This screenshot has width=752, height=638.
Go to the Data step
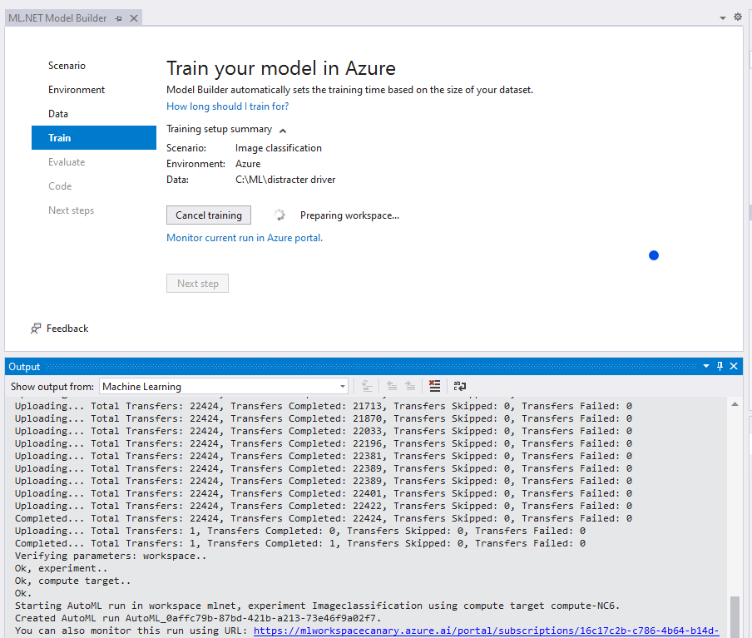click(58, 114)
